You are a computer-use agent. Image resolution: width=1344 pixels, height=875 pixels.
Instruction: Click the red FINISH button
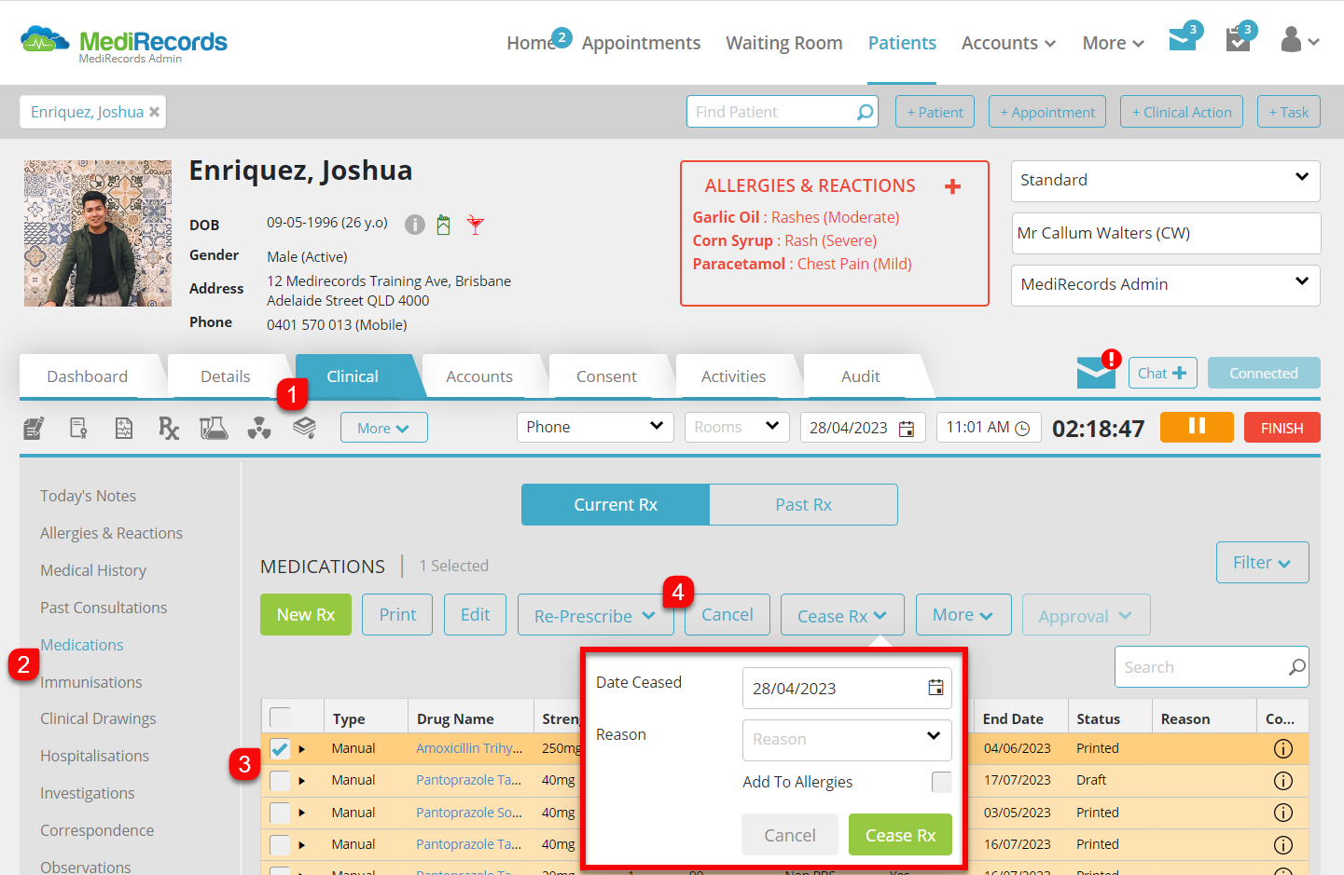point(1282,428)
